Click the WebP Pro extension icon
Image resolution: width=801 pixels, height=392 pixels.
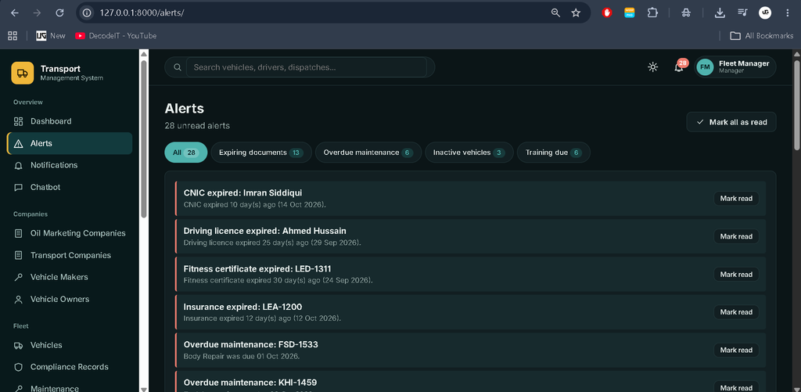(x=630, y=13)
